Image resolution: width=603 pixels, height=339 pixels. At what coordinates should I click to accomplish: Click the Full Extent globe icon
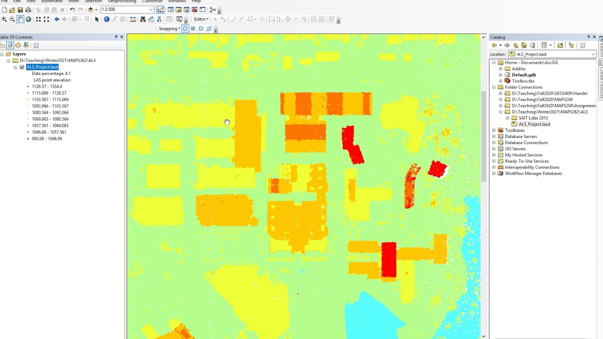coord(28,19)
